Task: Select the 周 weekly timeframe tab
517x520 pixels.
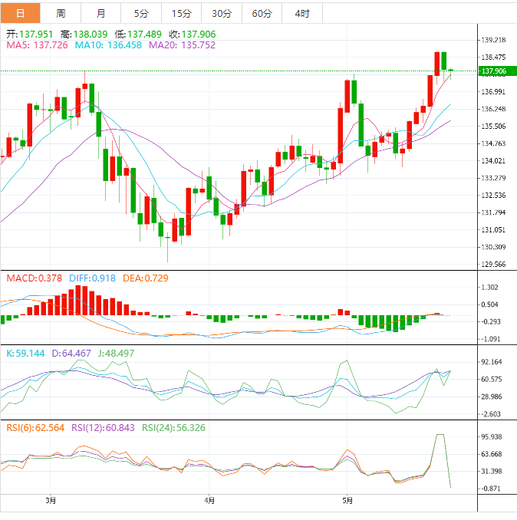Action: (61, 13)
